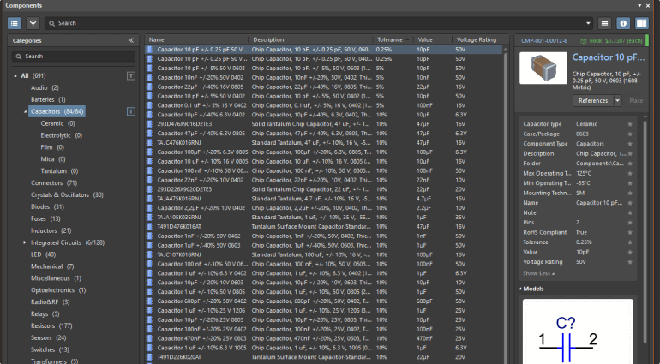Toggle the component details info button
Viewport: 660px width, 364px height.
click(x=623, y=23)
